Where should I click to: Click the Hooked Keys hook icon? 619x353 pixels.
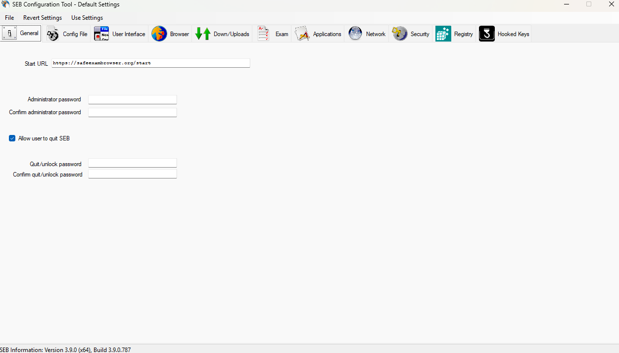pos(487,34)
